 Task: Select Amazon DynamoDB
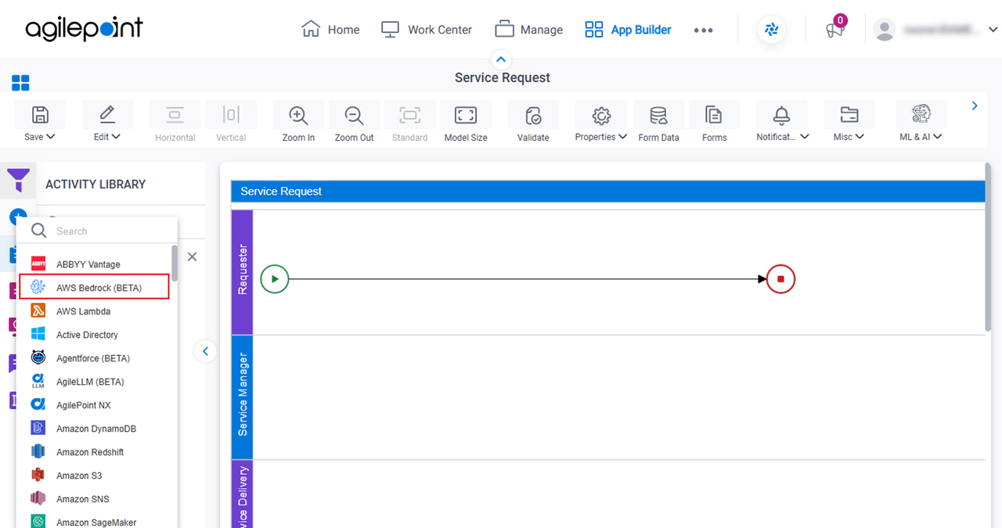click(x=95, y=429)
